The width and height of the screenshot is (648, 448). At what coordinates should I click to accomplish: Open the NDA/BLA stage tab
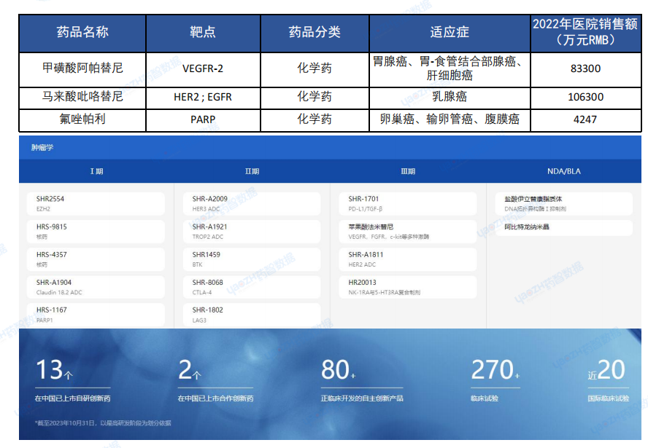[564, 172]
